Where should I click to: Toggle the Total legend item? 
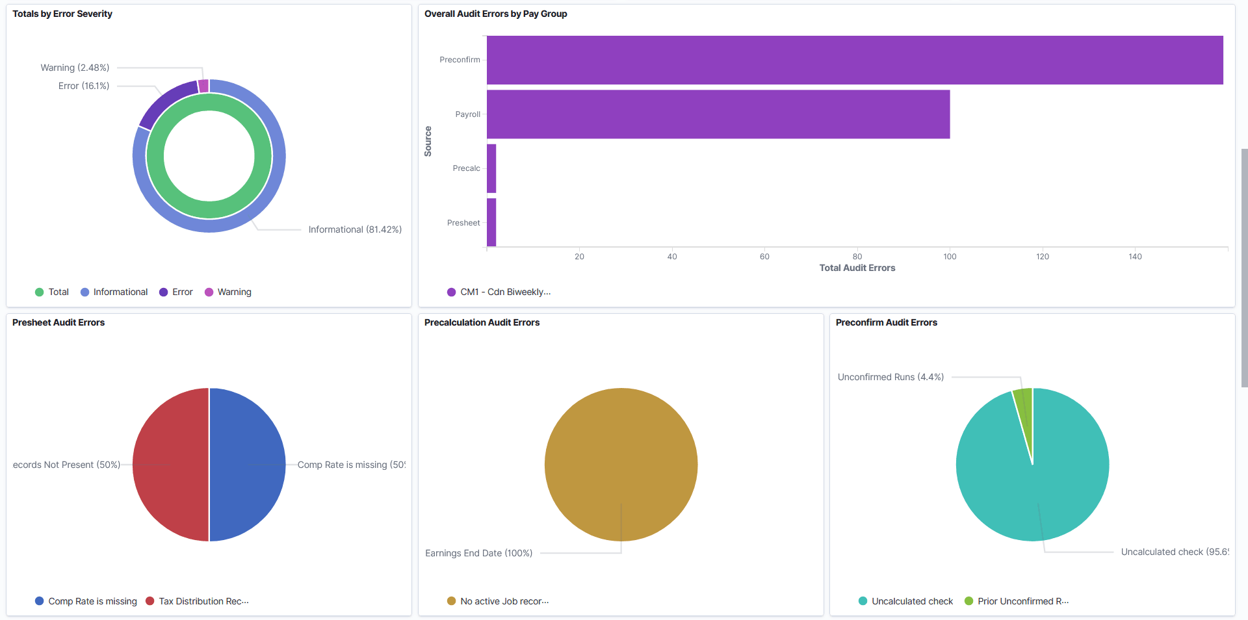51,292
